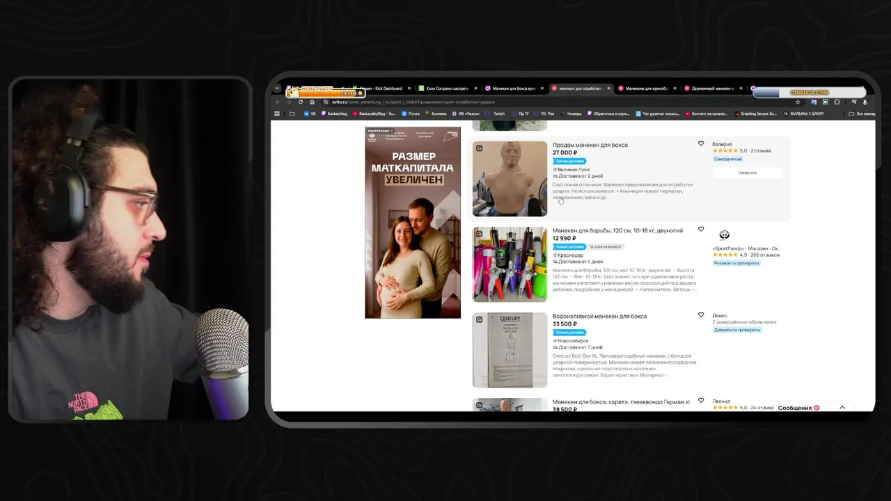Click the 'Самозанятый' badge under Валерия
Screen dimensions: 891x501
click(727, 159)
